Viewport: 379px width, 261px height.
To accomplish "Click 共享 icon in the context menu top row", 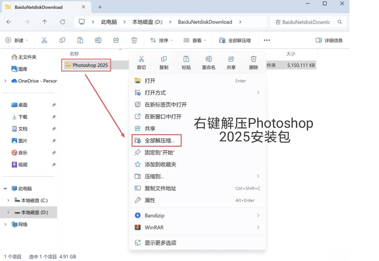I will coord(231,63).
